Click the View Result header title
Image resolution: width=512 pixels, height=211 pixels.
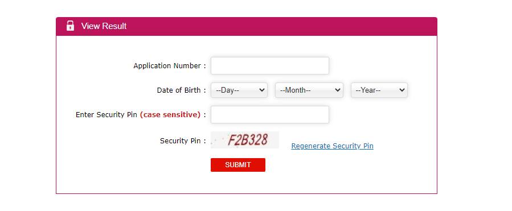[104, 26]
